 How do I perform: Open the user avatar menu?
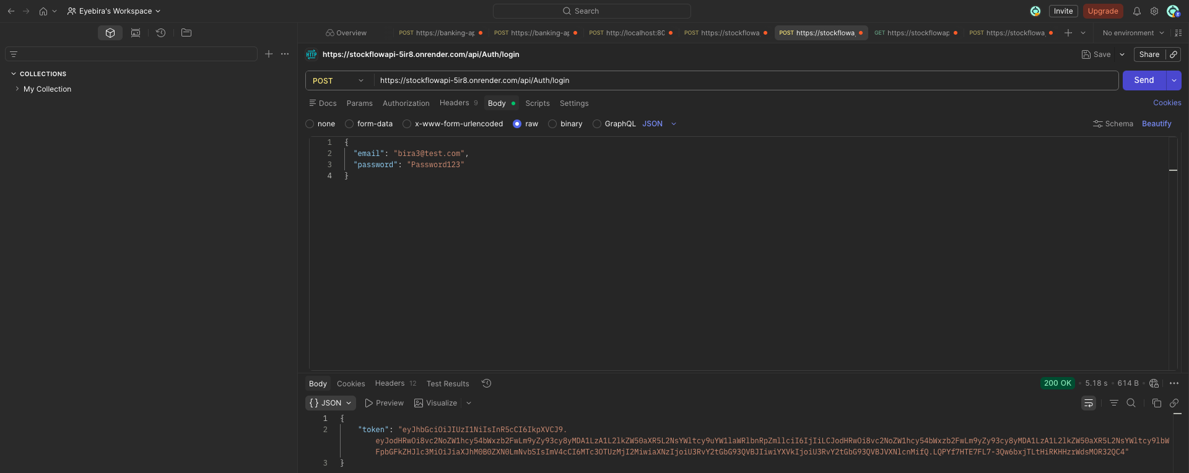pyautogui.click(x=1173, y=11)
